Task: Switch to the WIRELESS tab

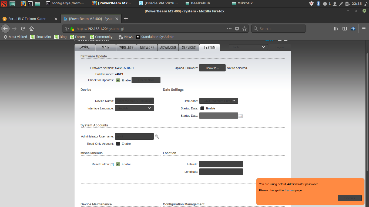Action: pos(126,47)
